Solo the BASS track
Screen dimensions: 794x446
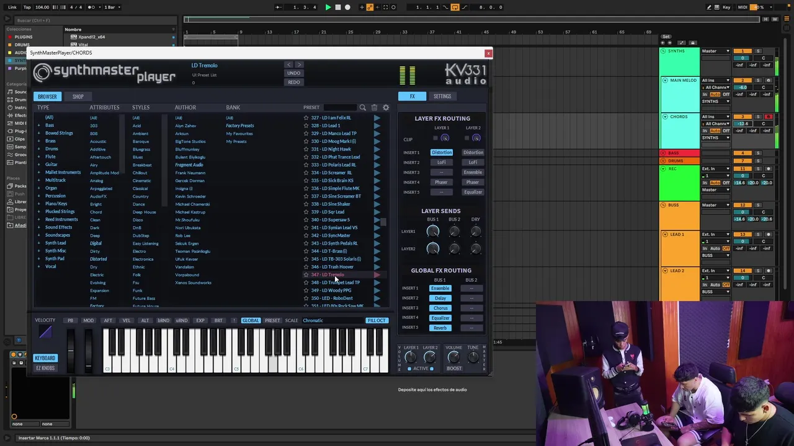[x=757, y=153]
